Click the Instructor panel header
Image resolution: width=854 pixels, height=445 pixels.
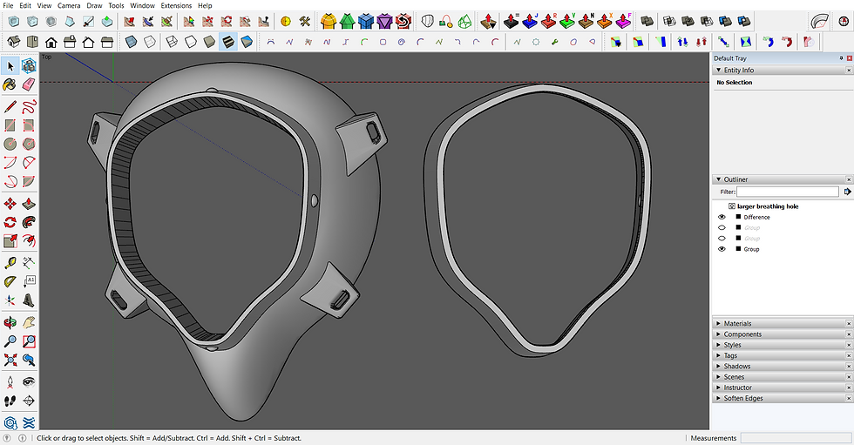point(783,388)
